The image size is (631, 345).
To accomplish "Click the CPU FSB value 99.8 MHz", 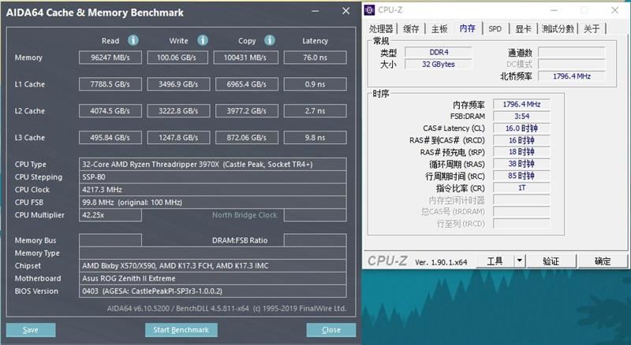I will tap(212, 202).
